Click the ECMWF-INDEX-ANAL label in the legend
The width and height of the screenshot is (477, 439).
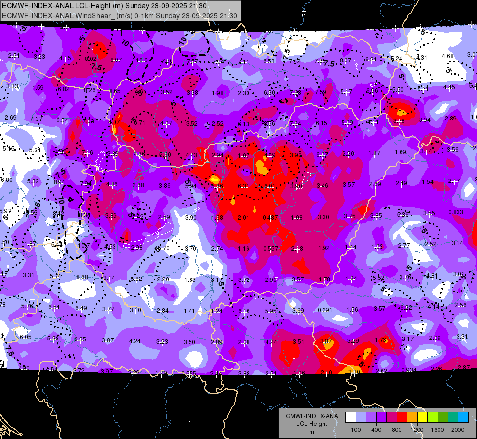point(311,416)
